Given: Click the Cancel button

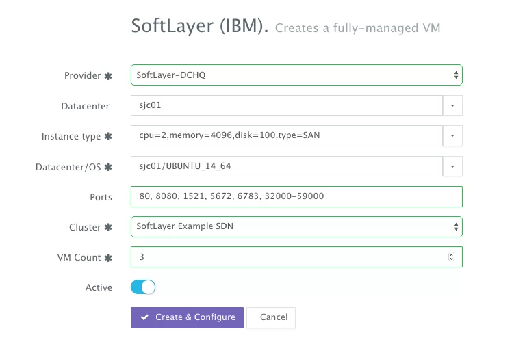Looking at the screenshot, I should pos(271,317).
